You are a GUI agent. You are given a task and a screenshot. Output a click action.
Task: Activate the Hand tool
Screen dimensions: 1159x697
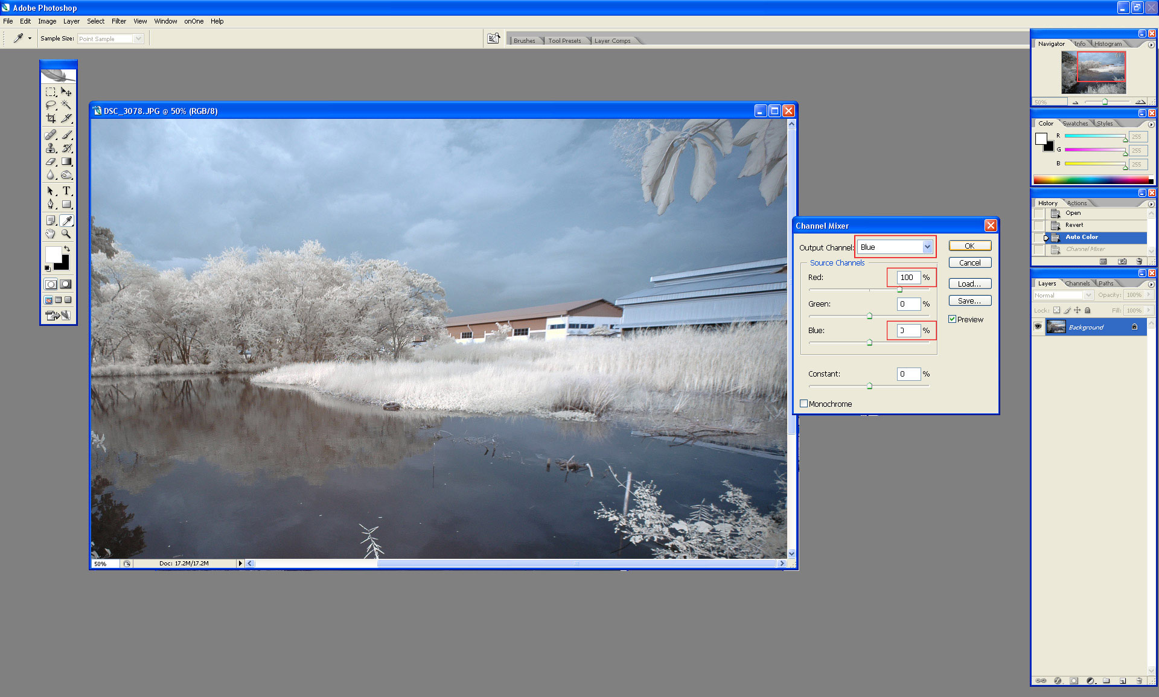tap(51, 234)
